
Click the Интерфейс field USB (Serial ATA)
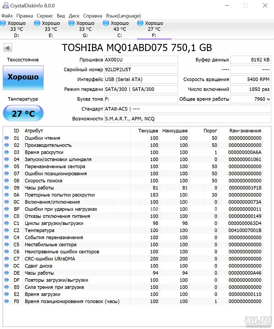point(141,79)
